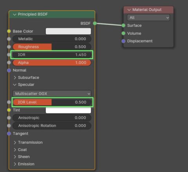The height and width of the screenshot is (172, 188).
Task: Click the Displacement label
Action: tap(140, 41)
